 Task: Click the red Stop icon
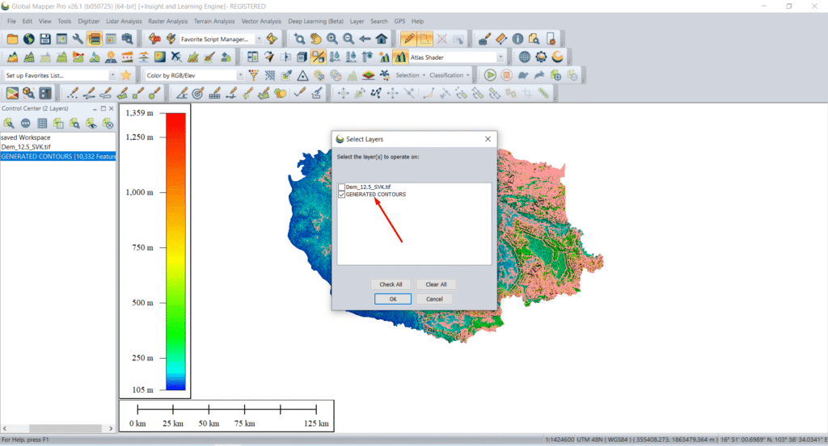coord(506,75)
